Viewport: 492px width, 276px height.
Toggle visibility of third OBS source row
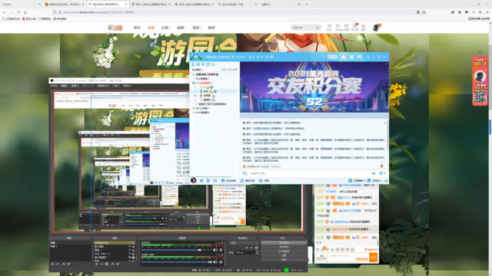[x=130, y=250]
